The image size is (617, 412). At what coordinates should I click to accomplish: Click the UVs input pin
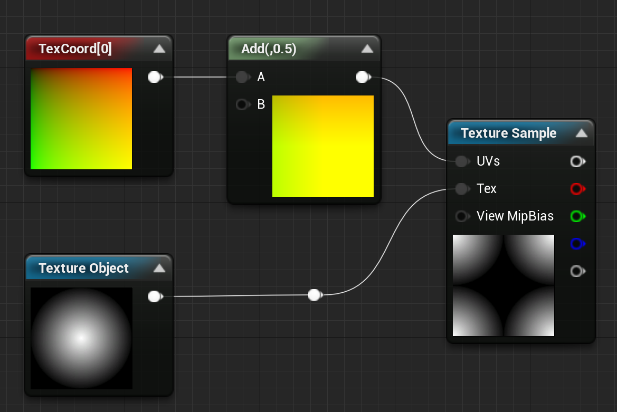pyautogui.click(x=462, y=161)
